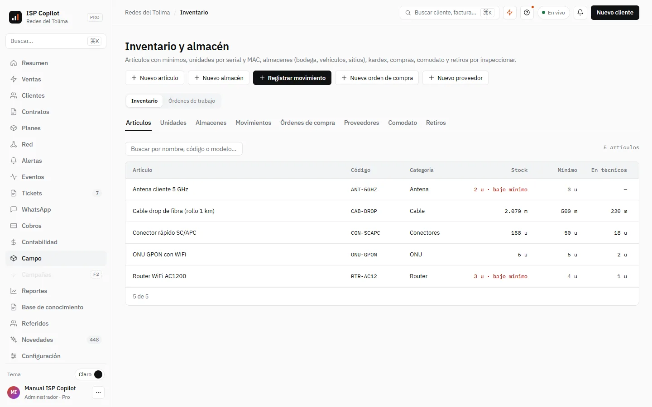Open the Almacenes tab
Image resolution: width=652 pixels, height=407 pixels.
point(211,123)
